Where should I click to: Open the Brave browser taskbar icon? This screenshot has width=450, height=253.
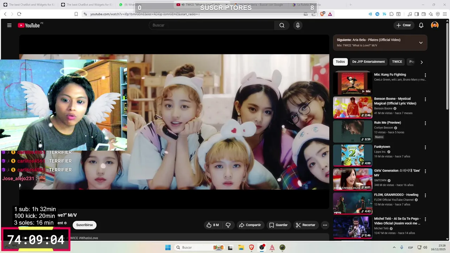[x=251, y=247]
